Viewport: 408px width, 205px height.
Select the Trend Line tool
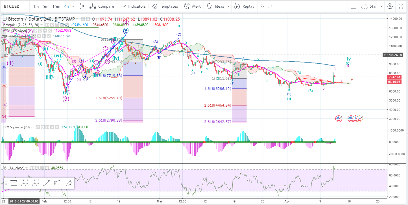click(47, 183)
